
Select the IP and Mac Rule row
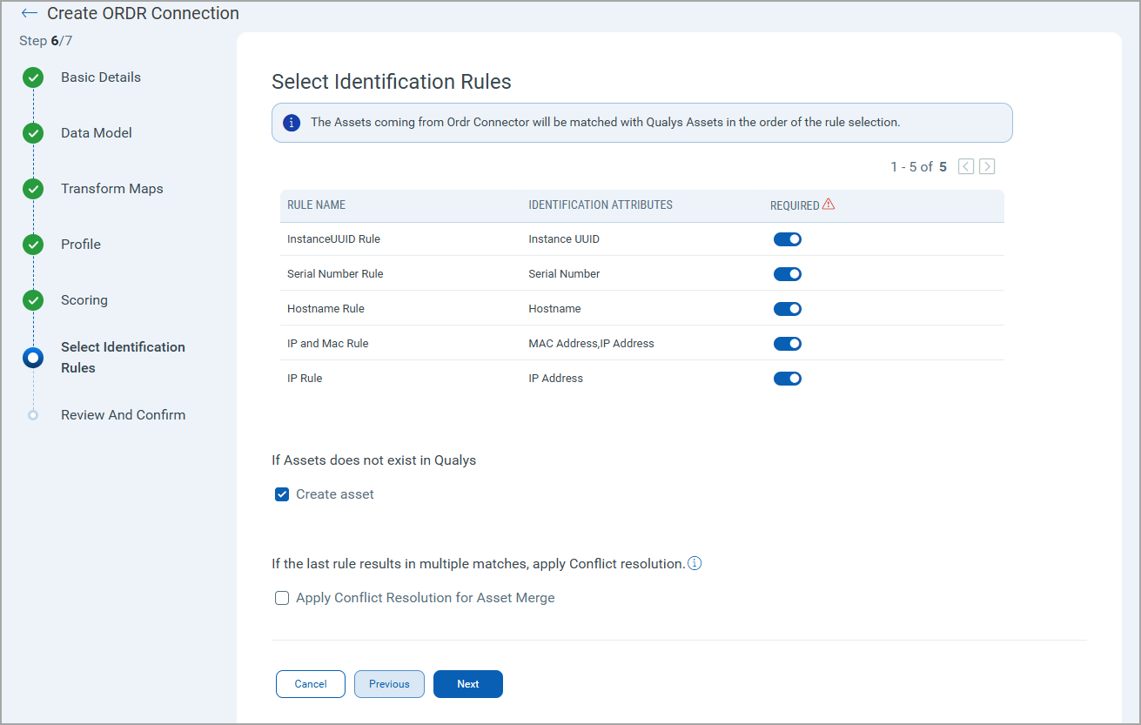pos(326,343)
